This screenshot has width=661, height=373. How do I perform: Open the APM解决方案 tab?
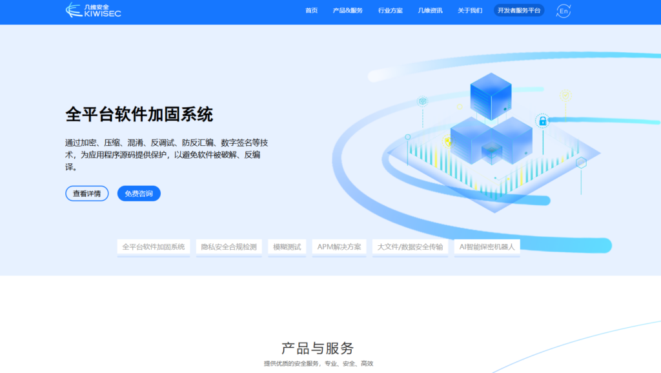[340, 247]
